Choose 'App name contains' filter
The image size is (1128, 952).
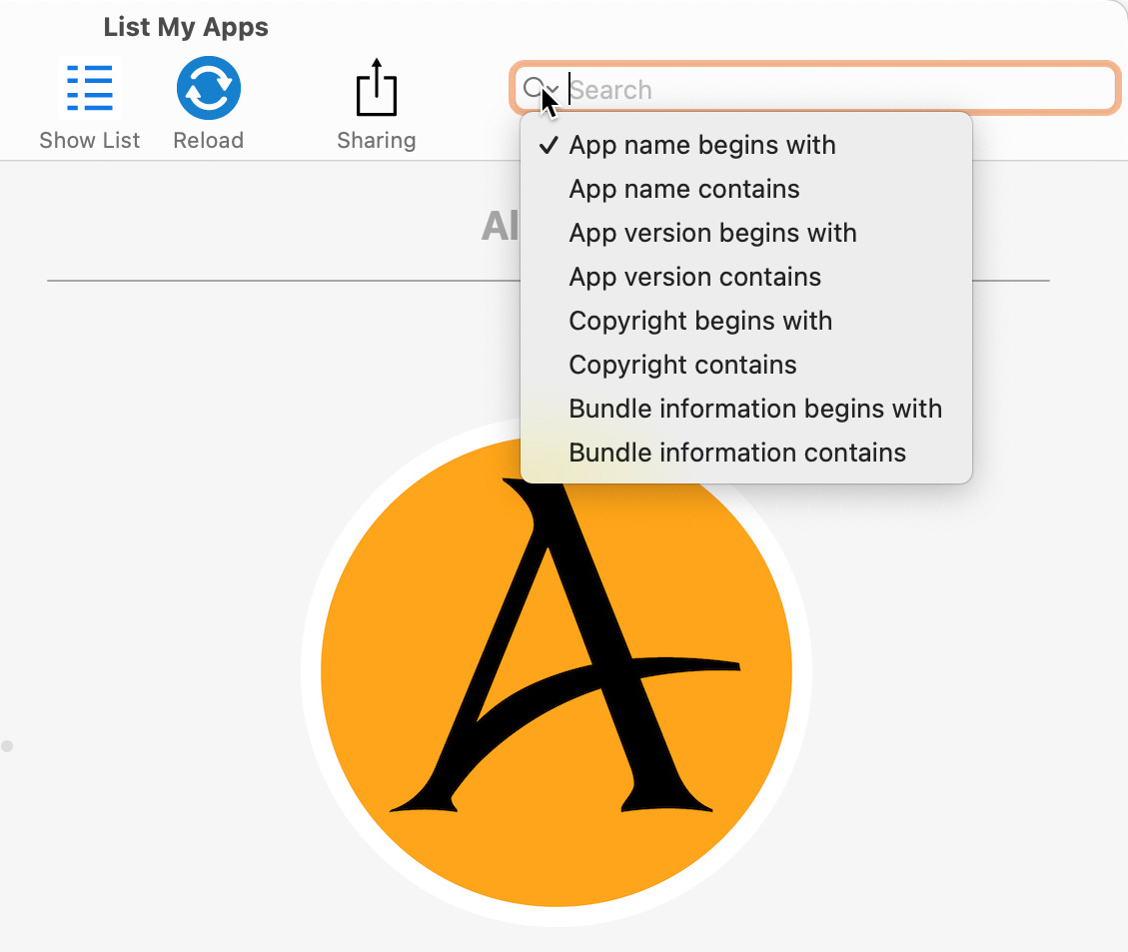tap(746, 189)
